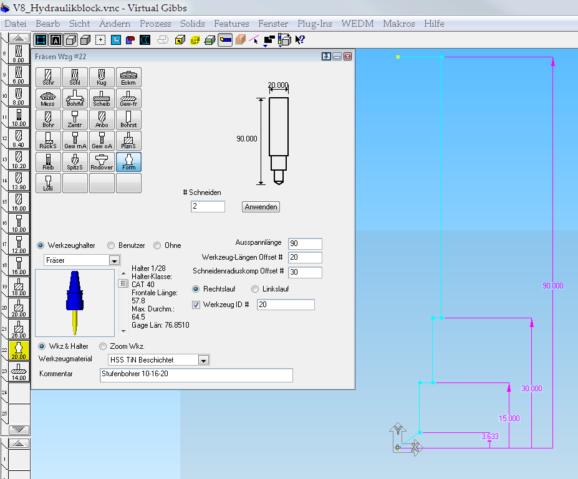Open the Makros menu

tap(399, 24)
